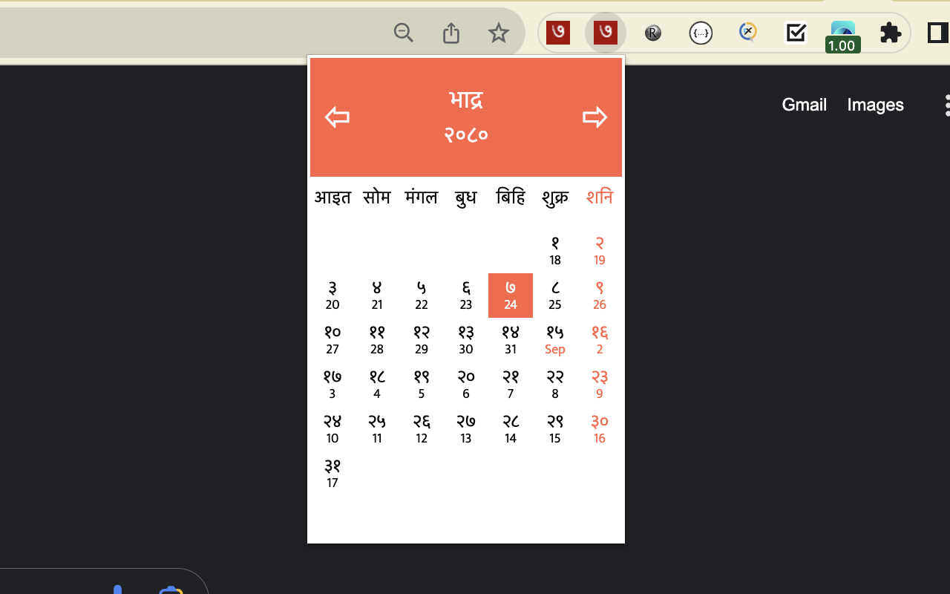Select date ११ with English date 28
The width and height of the screenshot is (950, 594).
pyautogui.click(x=377, y=340)
